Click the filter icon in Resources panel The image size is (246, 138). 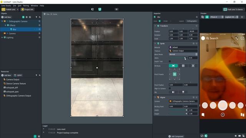pos(36,75)
